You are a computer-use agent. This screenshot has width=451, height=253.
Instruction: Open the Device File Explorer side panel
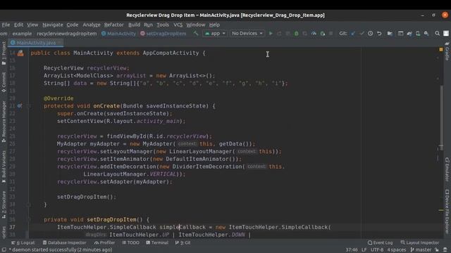(447, 212)
